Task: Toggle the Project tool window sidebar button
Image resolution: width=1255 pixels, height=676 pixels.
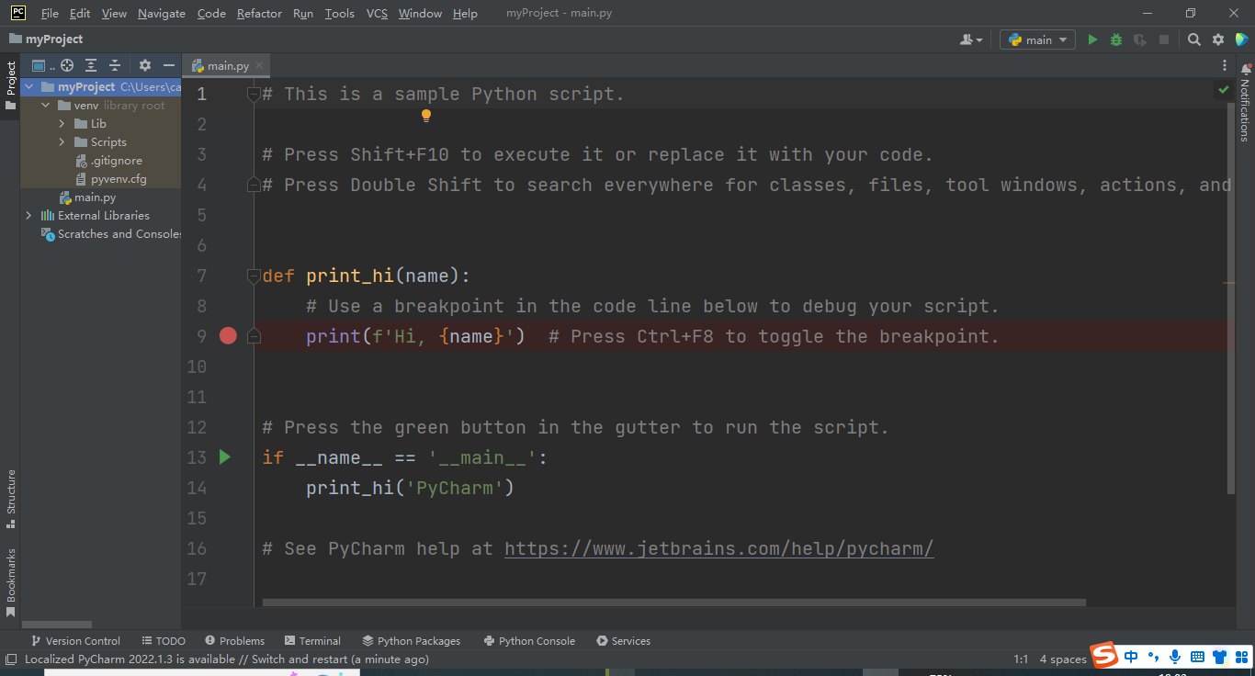Action: click(11, 85)
